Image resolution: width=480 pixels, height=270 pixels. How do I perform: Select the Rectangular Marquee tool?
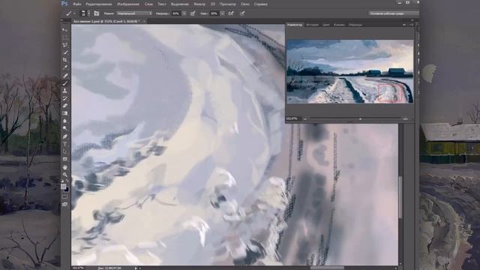tap(65, 37)
